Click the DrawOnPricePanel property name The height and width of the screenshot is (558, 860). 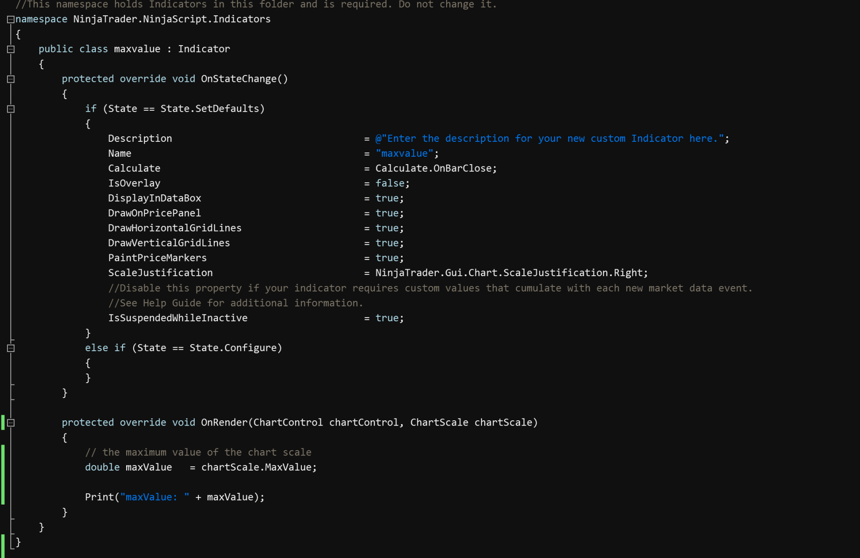point(154,213)
